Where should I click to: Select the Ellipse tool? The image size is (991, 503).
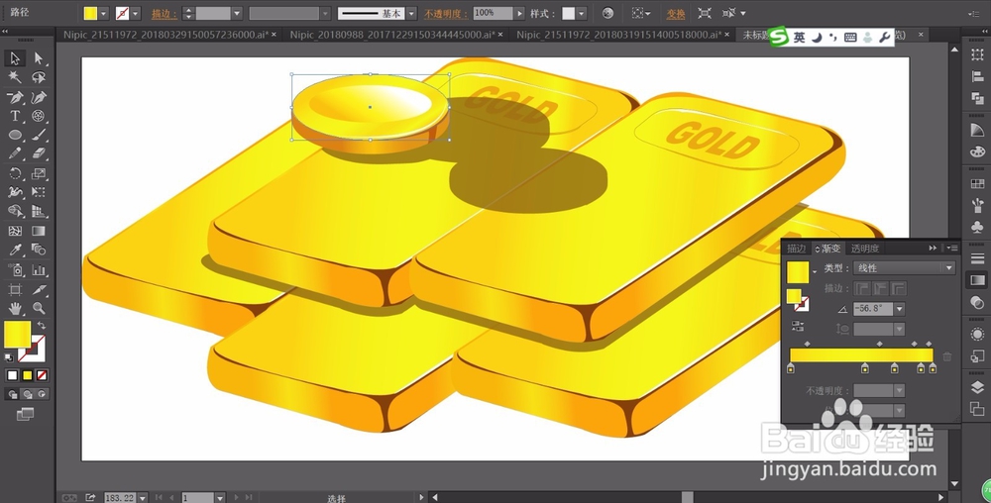coord(15,135)
